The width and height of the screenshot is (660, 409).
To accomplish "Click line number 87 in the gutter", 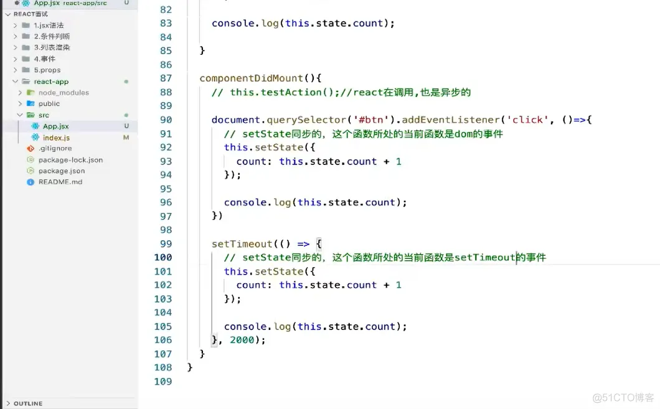I will 166,78.
